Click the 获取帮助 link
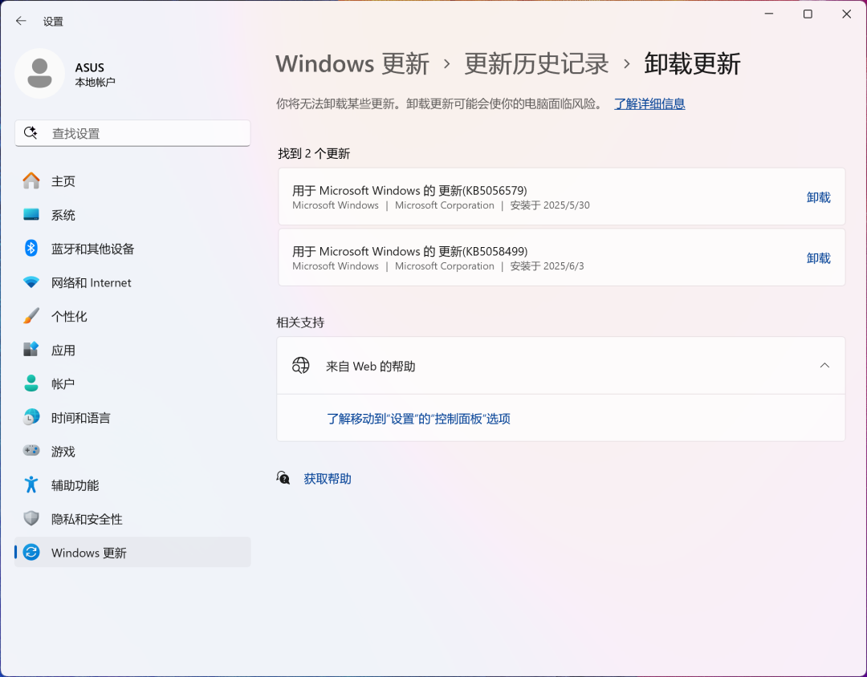Screen dimensions: 867x677 (328, 478)
